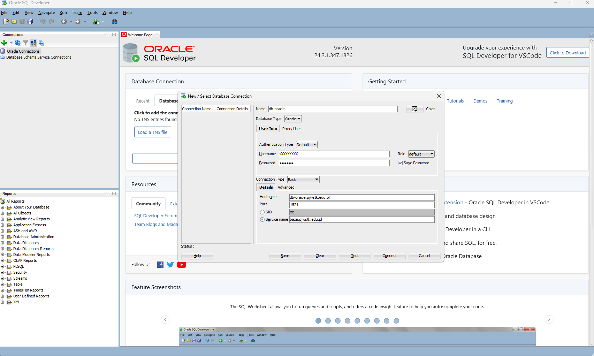The image size is (594, 356).
Task: Open the Facebook icon under Follow Us
Action: tap(160, 265)
